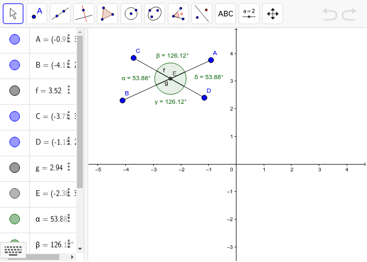
Task: Select point A definition in algebra list
Action: (56, 39)
